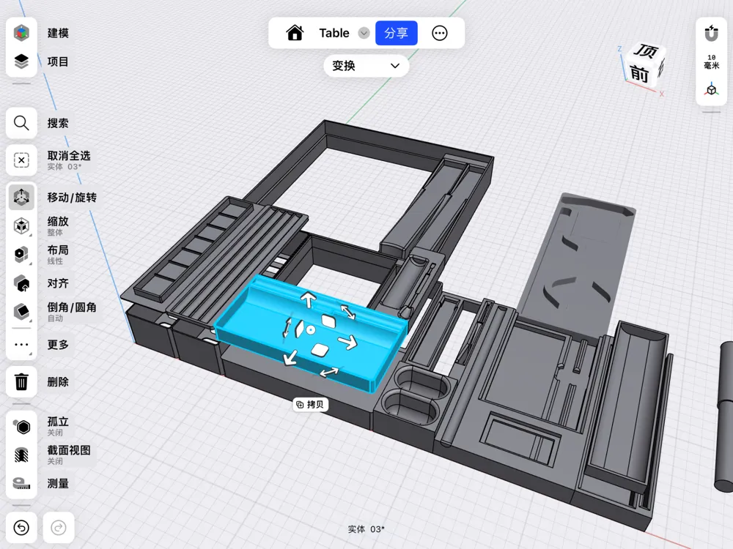Change the 10 毫米 snap grid value
The height and width of the screenshot is (549, 733).
[x=712, y=61]
